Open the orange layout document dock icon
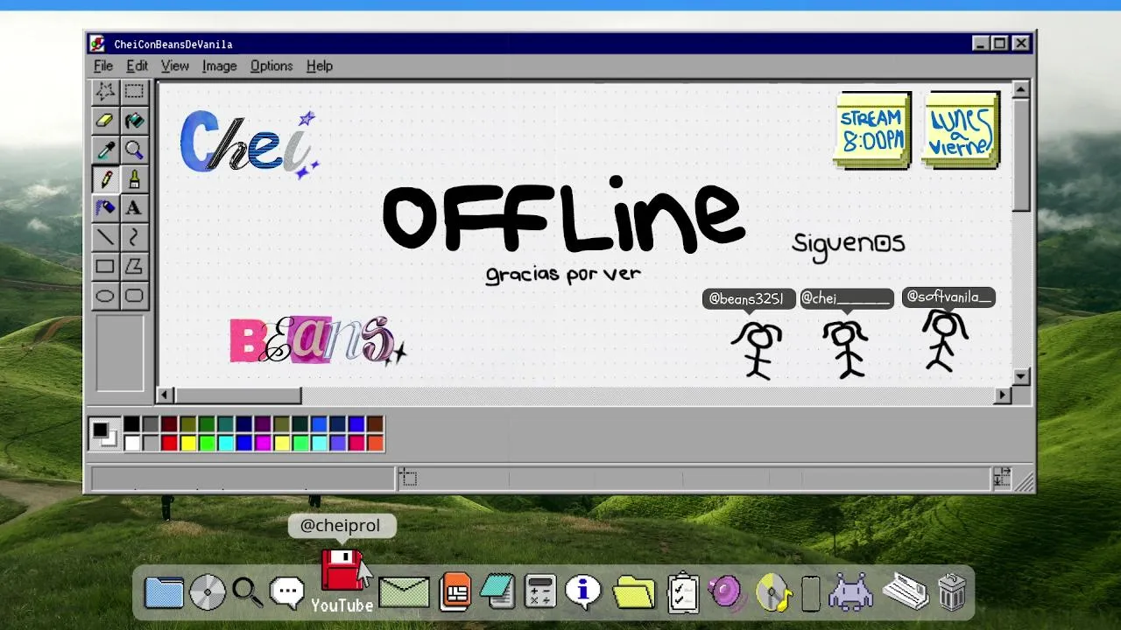 pos(455,591)
